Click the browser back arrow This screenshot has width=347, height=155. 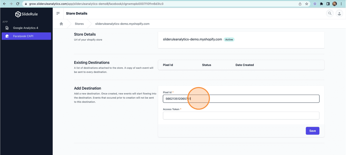click(x=4, y=4)
